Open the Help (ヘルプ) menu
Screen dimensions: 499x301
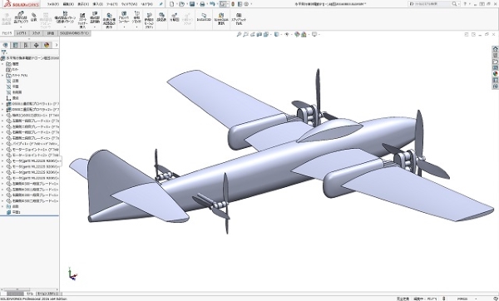pyautogui.click(x=146, y=4)
